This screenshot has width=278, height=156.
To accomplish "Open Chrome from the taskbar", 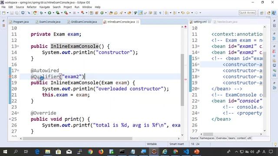I will (x=90, y=152).
